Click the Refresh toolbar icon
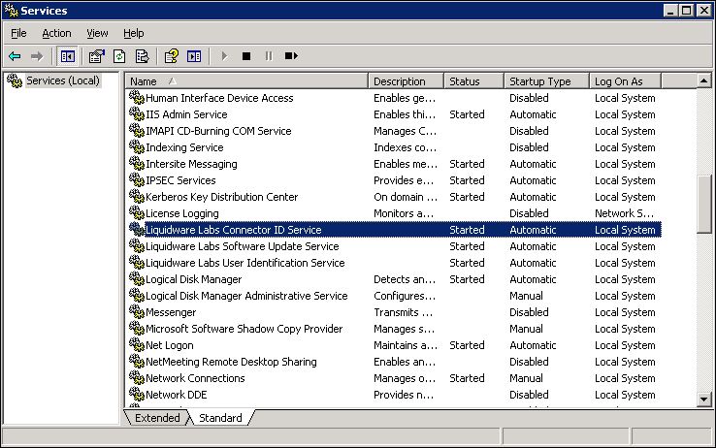 tap(119, 56)
